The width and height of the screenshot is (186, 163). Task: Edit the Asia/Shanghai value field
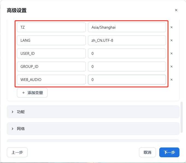pyautogui.click(x=127, y=27)
